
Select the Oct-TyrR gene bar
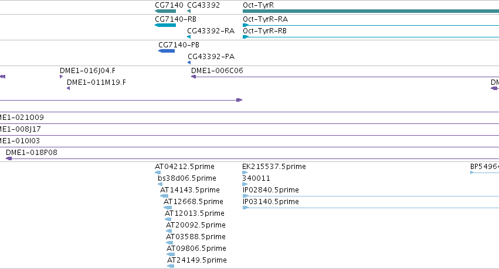coord(371,11)
